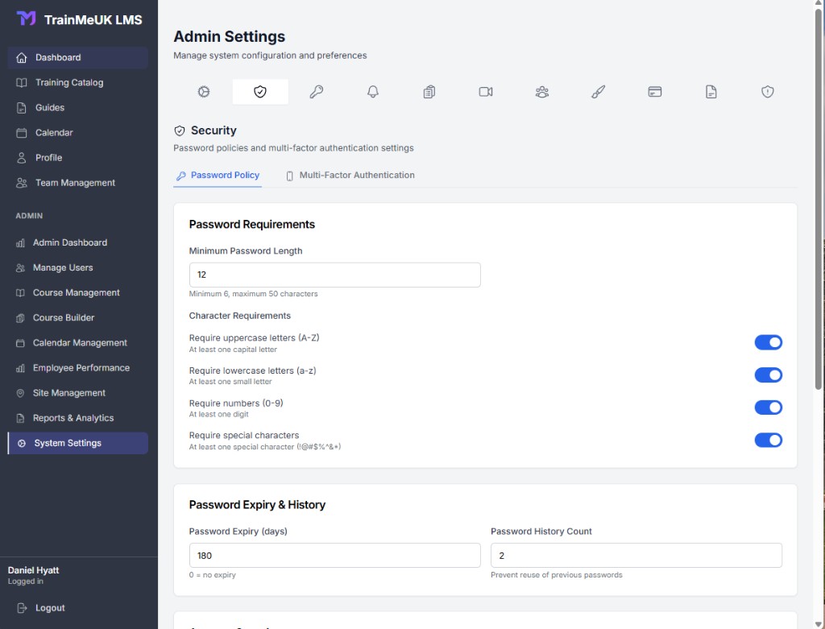Click the Employee Performance chart icon
825x629 pixels.
tap(20, 368)
